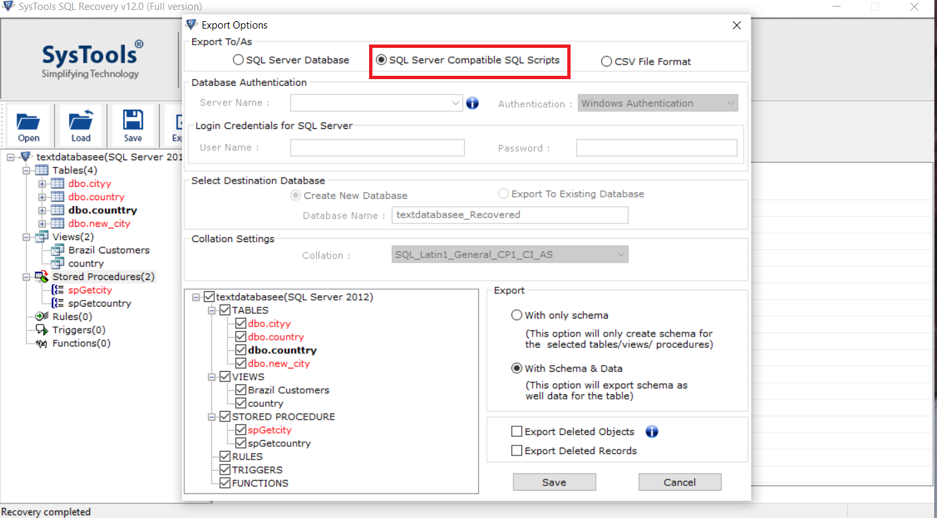Click the Server Name info icon

472,103
